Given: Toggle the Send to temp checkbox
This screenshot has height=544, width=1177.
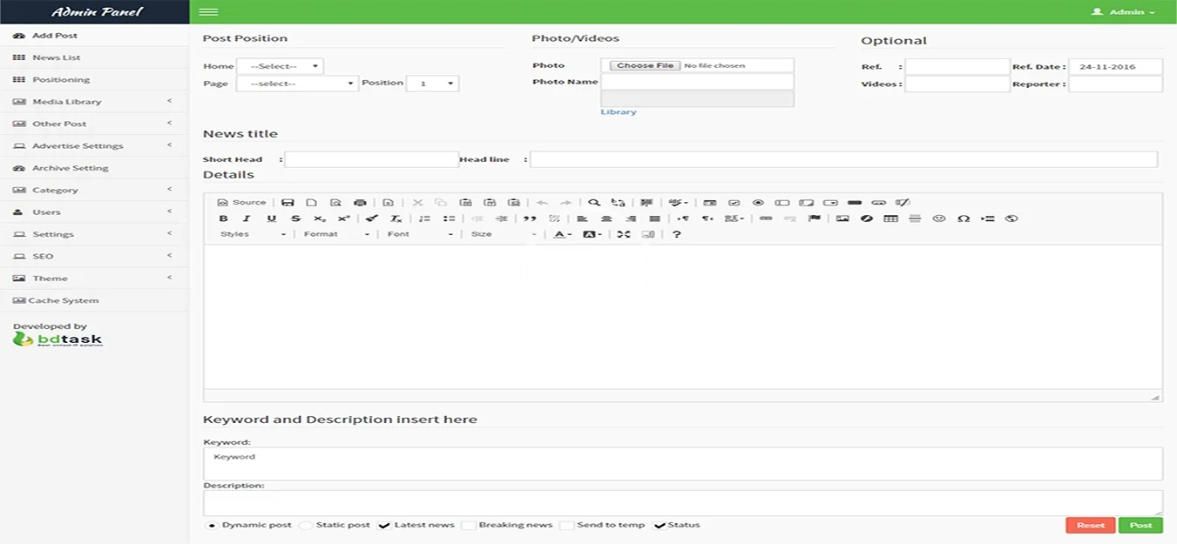Looking at the screenshot, I should 566,526.
